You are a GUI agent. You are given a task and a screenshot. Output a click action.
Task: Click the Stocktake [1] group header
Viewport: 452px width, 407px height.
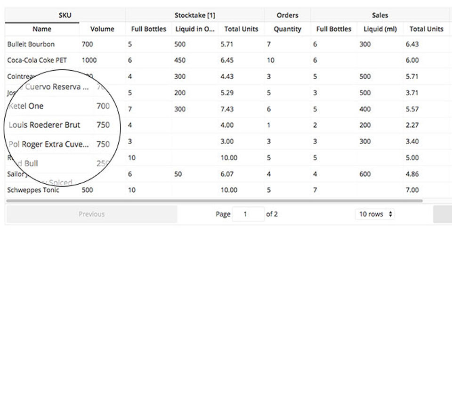[195, 15]
